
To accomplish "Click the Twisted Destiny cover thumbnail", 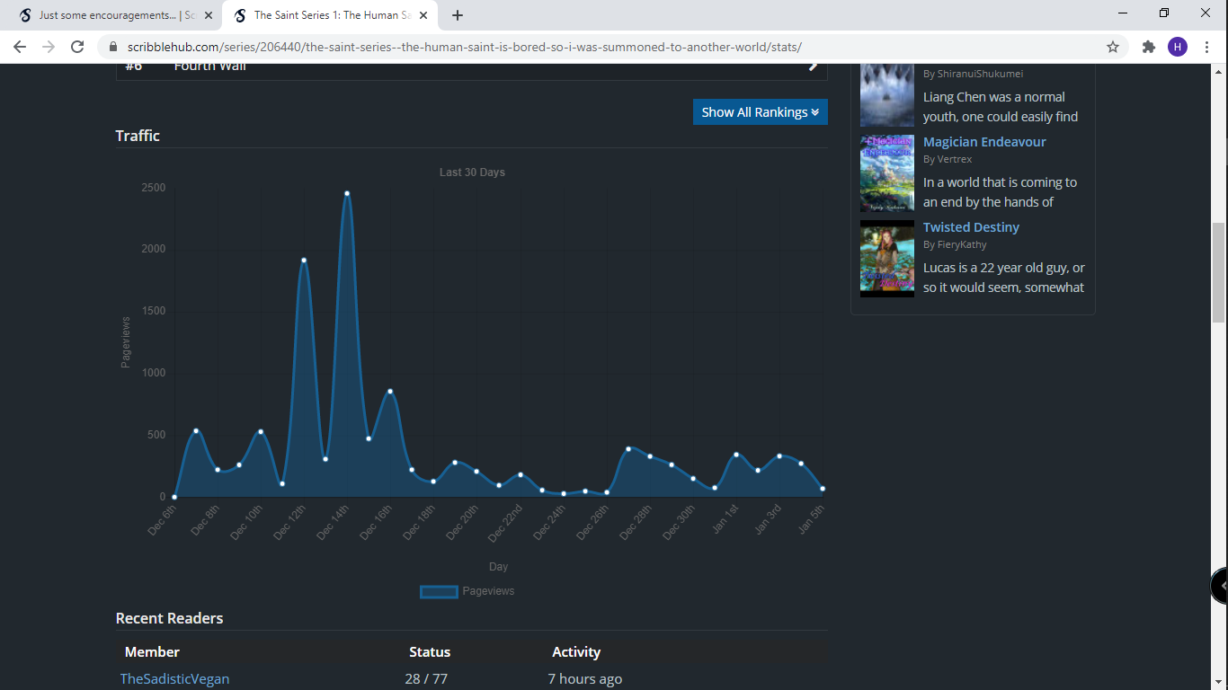I will [886, 258].
